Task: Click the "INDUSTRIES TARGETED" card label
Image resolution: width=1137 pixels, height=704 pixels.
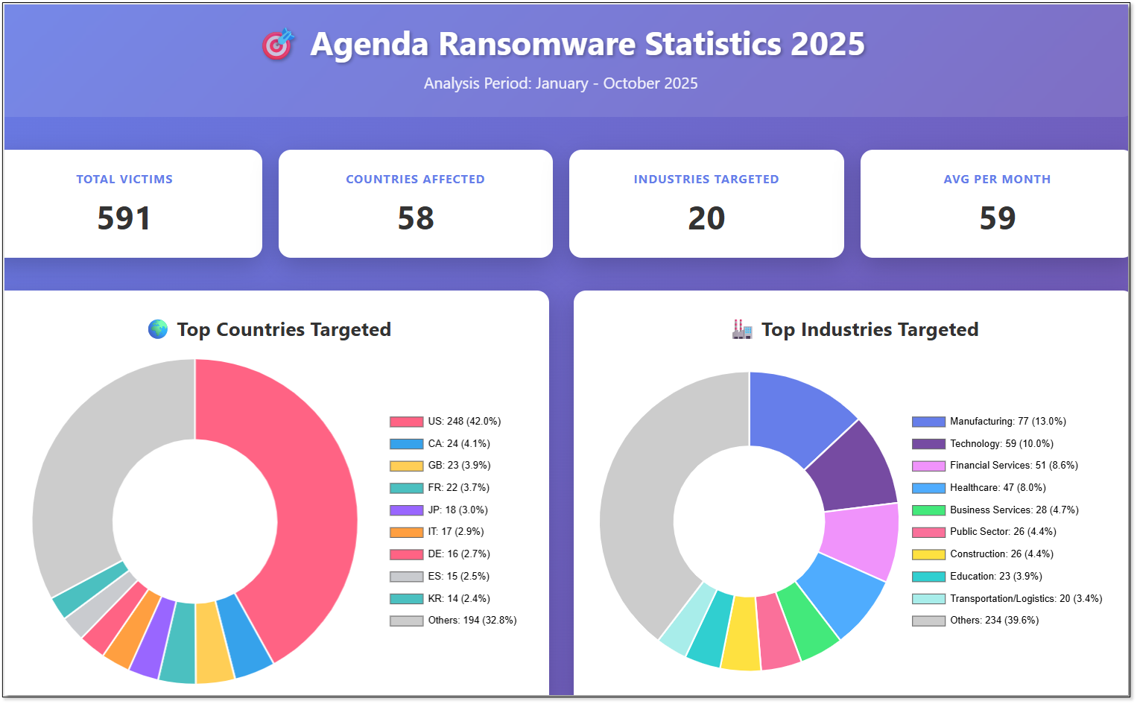Action: coord(706,180)
